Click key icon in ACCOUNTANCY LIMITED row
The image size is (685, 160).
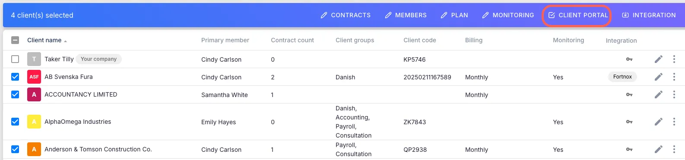pyautogui.click(x=629, y=94)
